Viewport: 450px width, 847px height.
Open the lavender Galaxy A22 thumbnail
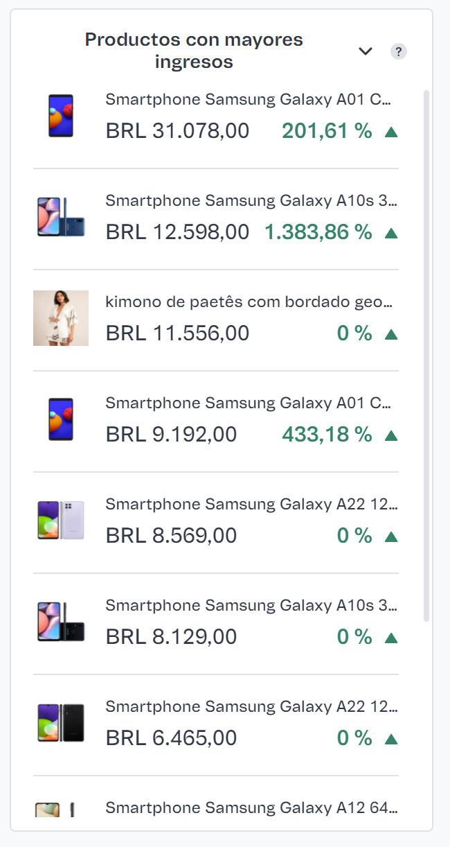click(61, 521)
